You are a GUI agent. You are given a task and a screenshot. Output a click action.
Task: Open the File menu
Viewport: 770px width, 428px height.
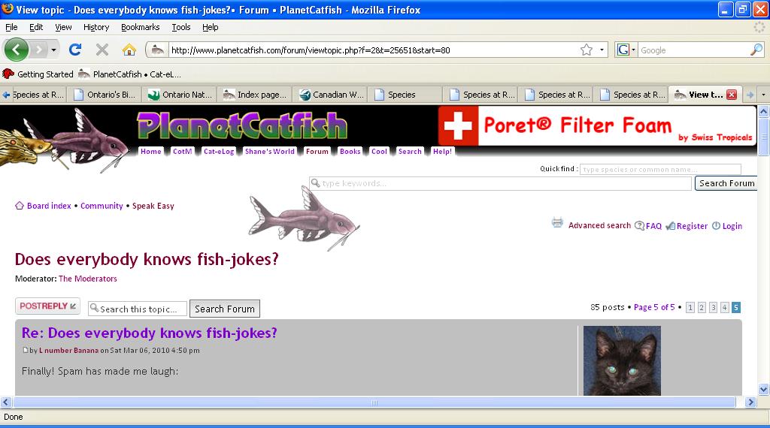11,27
